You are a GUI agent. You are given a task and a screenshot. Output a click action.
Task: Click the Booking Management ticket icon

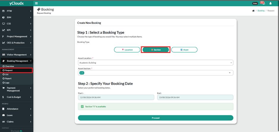3,61
